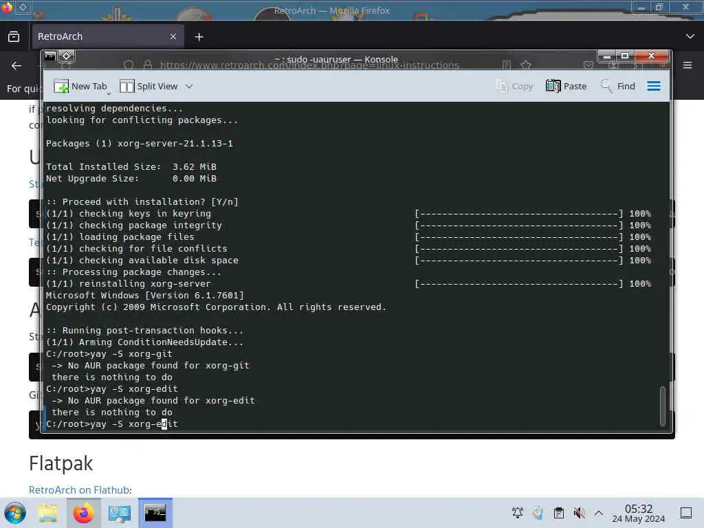This screenshot has width=704, height=528.
Task: Open the notifications bell tray icon
Action: pos(517,512)
